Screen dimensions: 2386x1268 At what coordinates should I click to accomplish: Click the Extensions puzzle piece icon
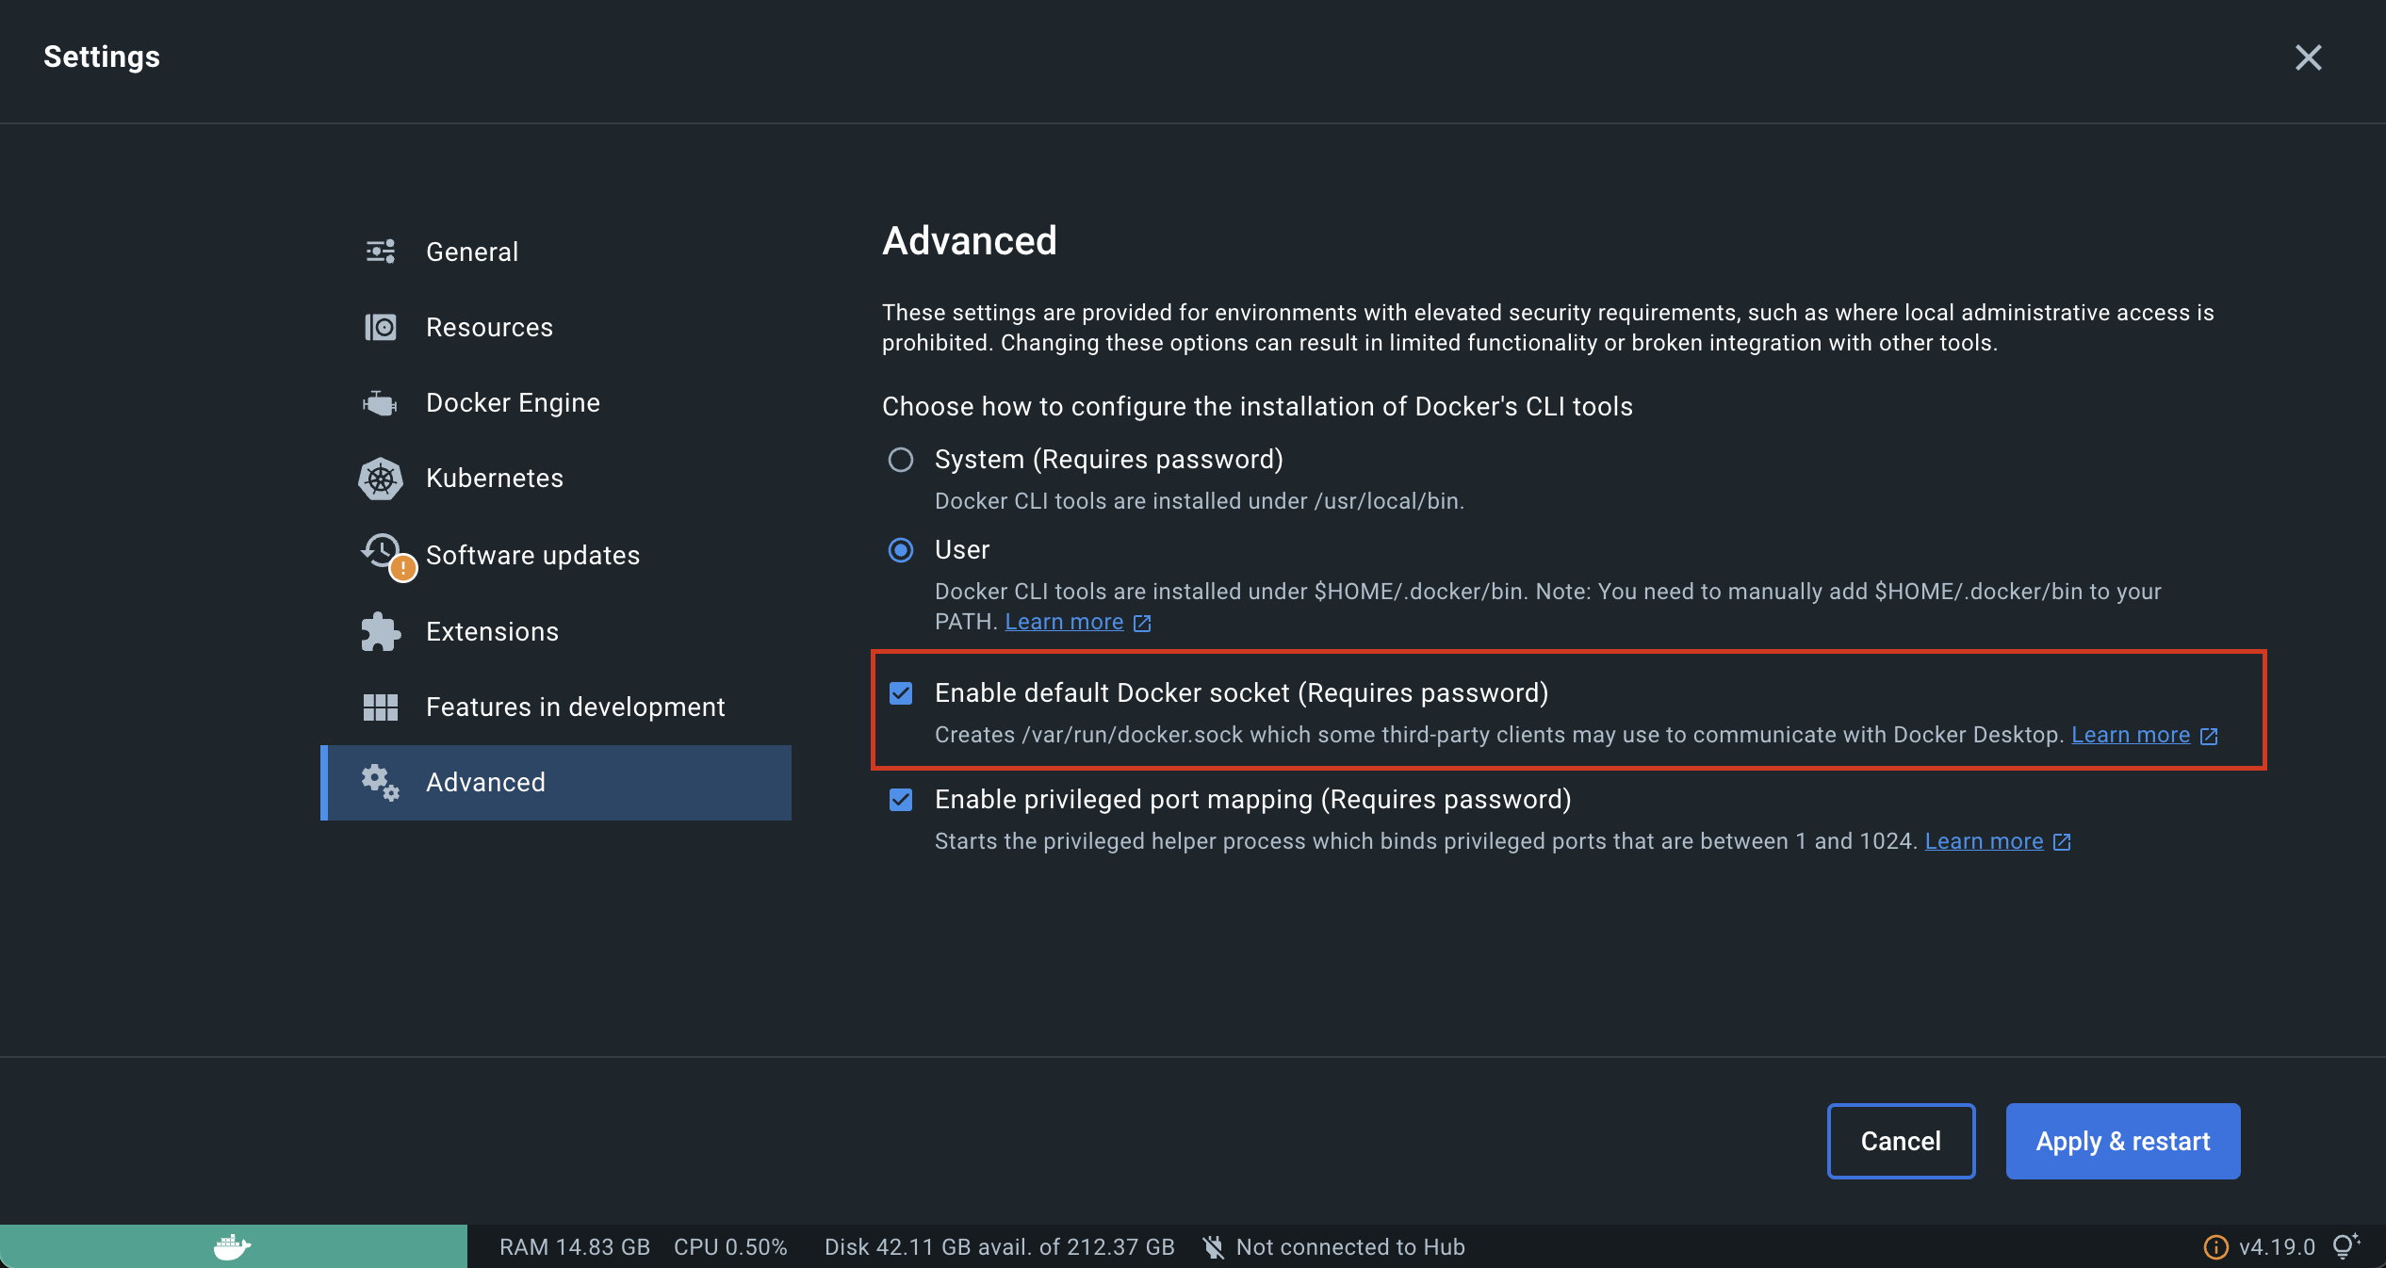pyautogui.click(x=381, y=632)
